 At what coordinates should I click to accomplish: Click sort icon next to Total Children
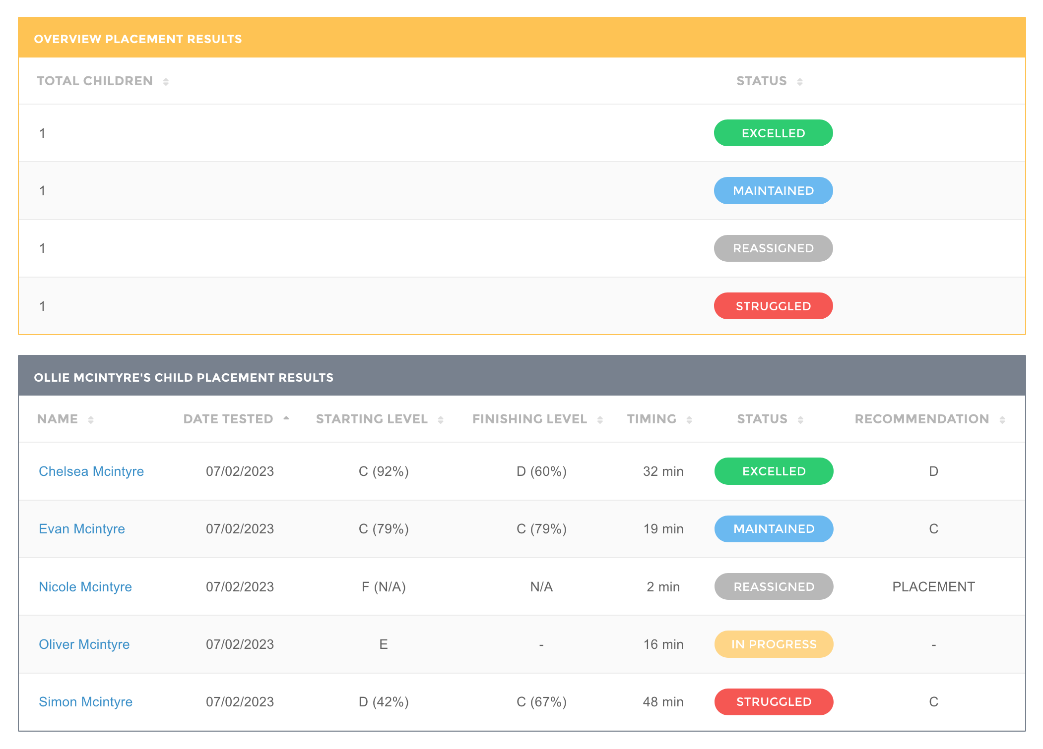coord(166,82)
